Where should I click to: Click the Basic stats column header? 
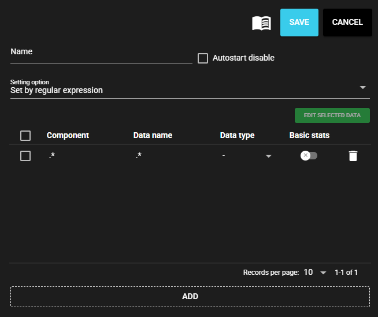point(309,135)
